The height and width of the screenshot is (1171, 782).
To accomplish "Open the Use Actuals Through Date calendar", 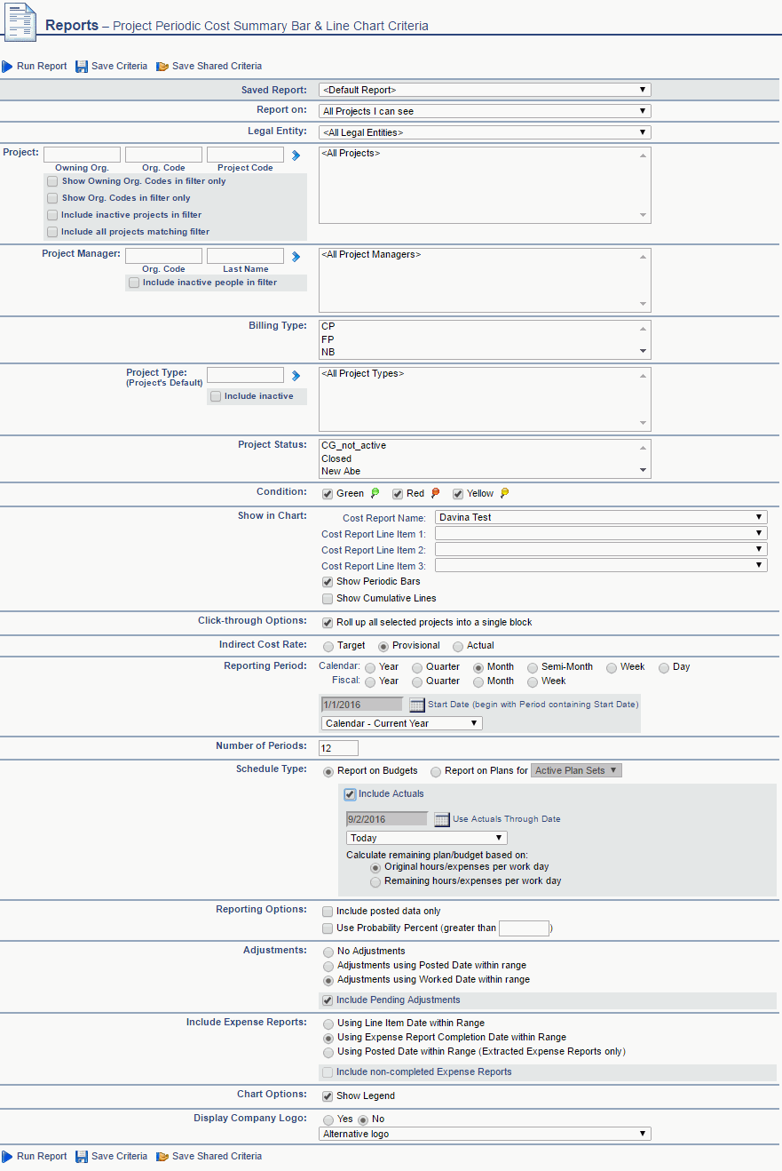I will point(442,819).
